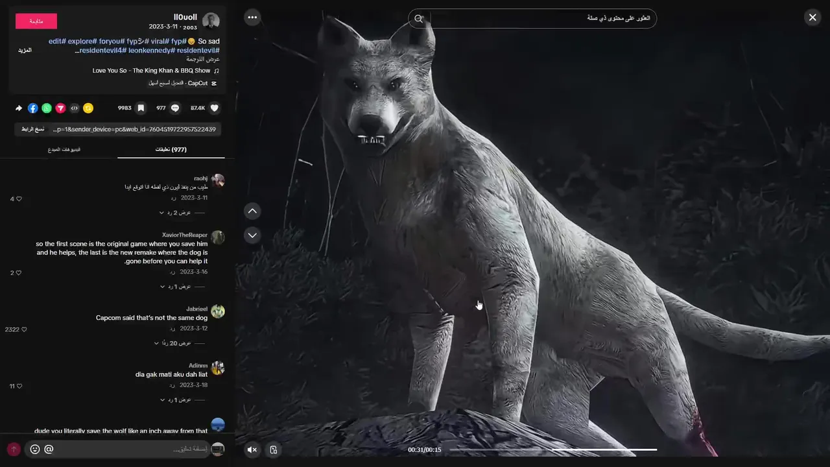Reply to raohj's comment
This screenshot has width=830, height=467.
pyautogui.click(x=173, y=198)
